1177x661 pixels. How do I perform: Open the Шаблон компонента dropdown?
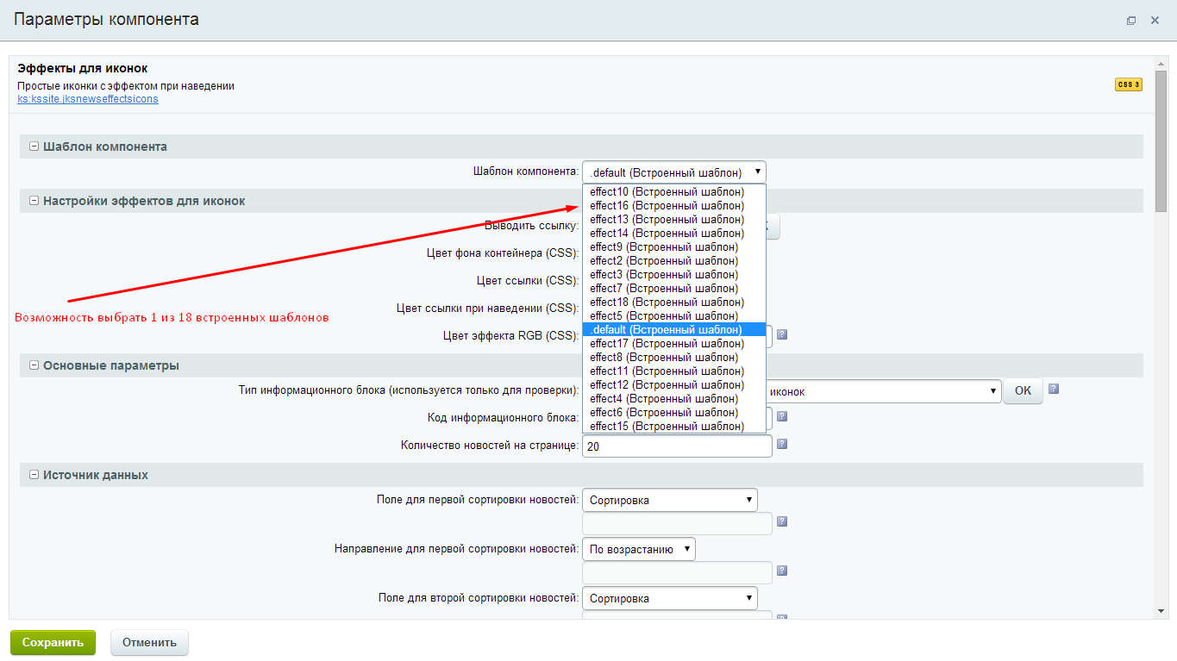pos(673,172)
